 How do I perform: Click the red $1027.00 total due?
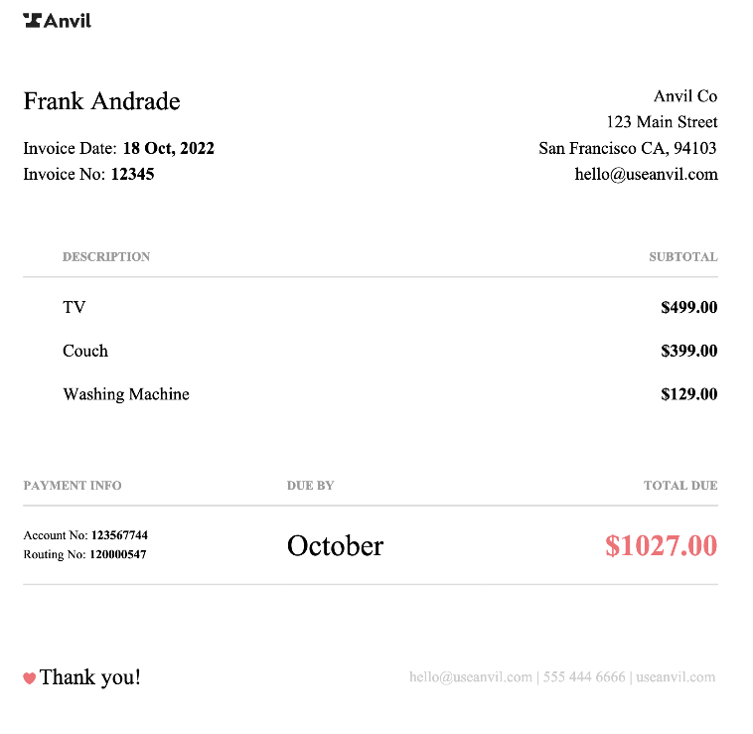[x=661, y=545]
